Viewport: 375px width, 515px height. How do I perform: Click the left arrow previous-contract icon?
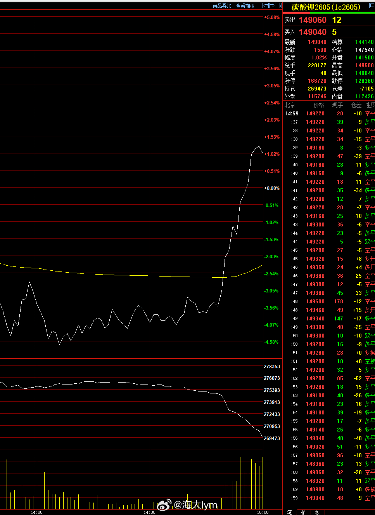(266, 5)
